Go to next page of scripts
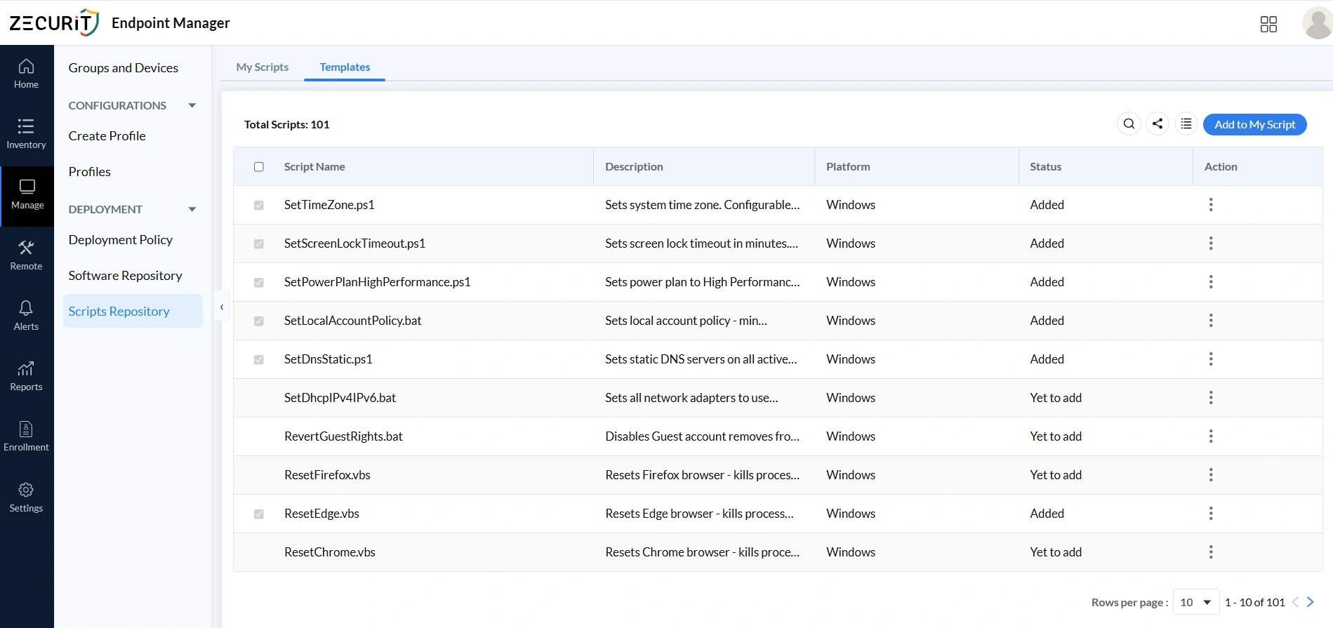 [x=1310, y=602]
